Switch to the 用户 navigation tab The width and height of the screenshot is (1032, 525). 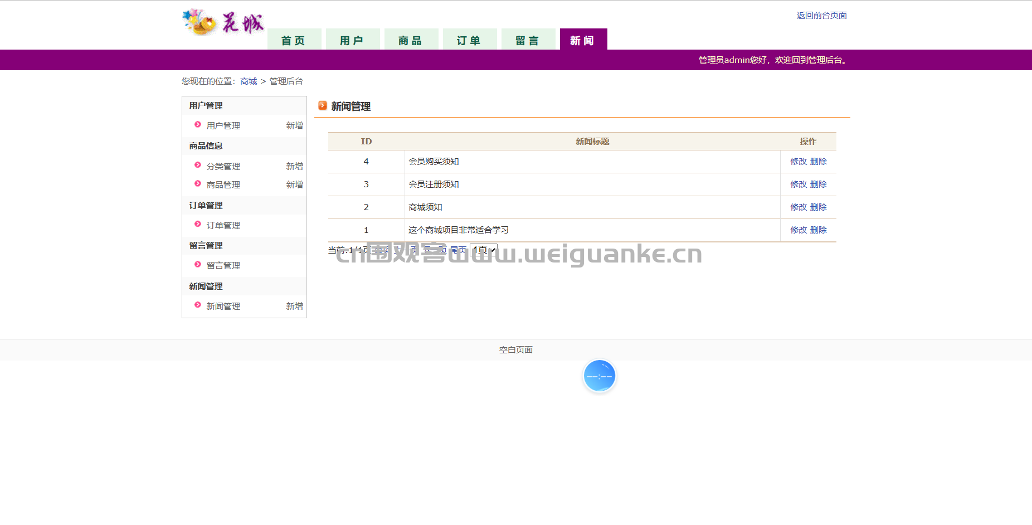point(353,40)
